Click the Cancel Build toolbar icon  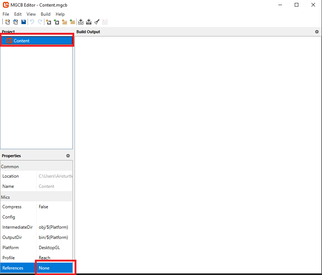[x=105, y=22]
